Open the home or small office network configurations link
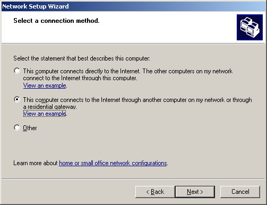Screen dimensions: 267x205 [x=113, y=163]
